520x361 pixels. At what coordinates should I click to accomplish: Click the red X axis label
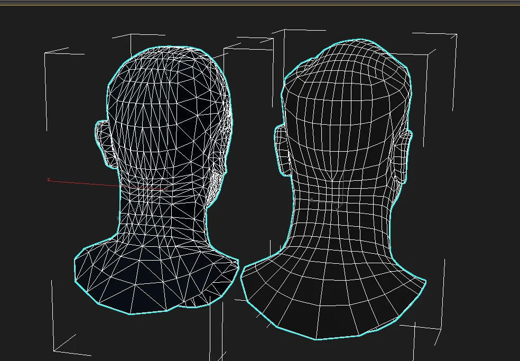pos(48,180)
